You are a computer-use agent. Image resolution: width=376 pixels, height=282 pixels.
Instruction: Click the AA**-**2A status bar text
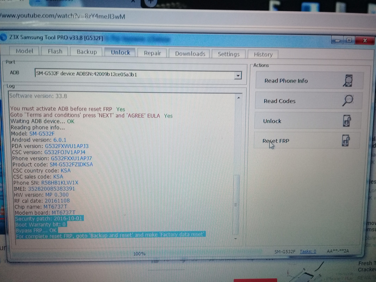(x=338, y=251)
